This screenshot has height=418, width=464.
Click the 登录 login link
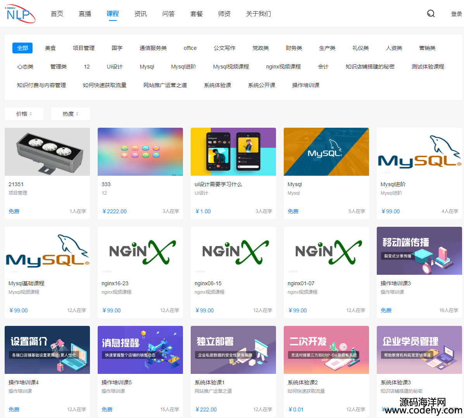coord(456,14)
